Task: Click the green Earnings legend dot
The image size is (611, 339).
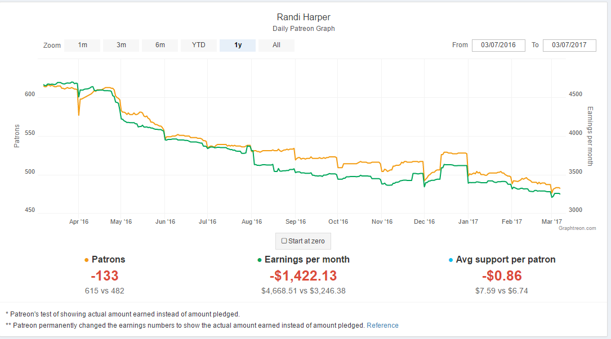Action: tap(260, 260)
